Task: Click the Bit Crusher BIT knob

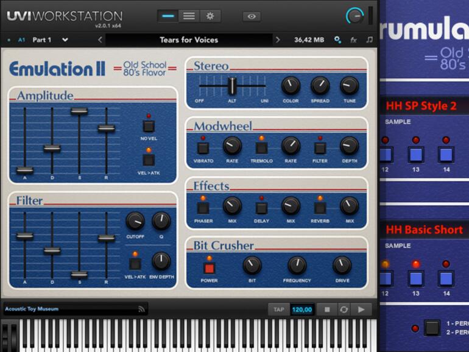Action: pyautogui.click(x=252, y=266)
